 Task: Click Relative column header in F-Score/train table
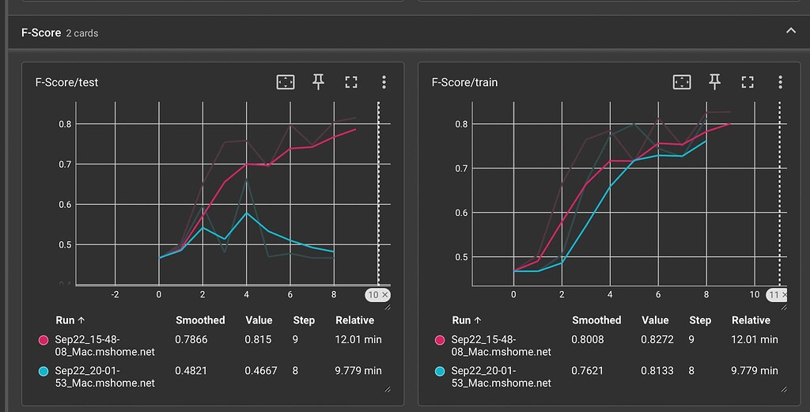click(751, 320)
